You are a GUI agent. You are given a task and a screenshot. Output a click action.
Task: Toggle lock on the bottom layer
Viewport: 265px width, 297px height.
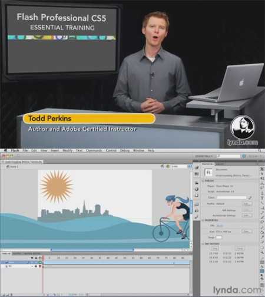point(36,266)
